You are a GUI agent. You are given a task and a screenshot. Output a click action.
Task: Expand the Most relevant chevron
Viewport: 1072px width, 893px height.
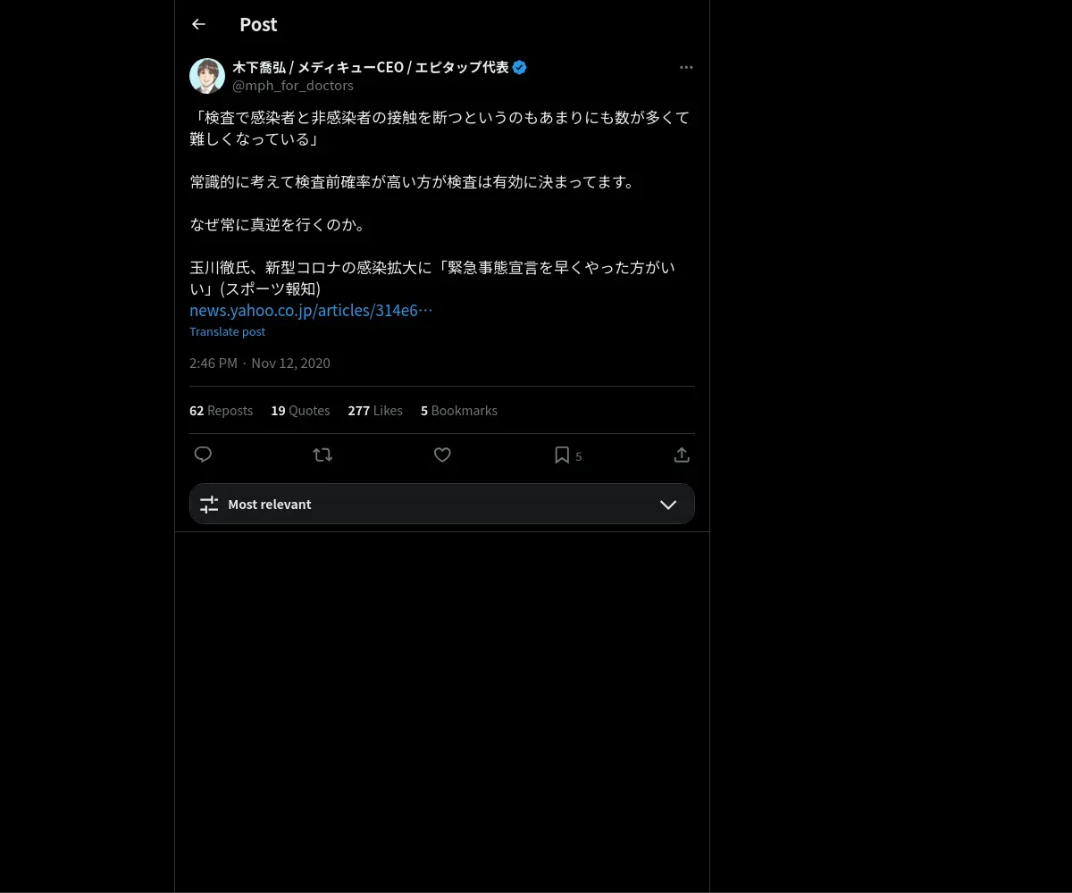coord(668,505)
